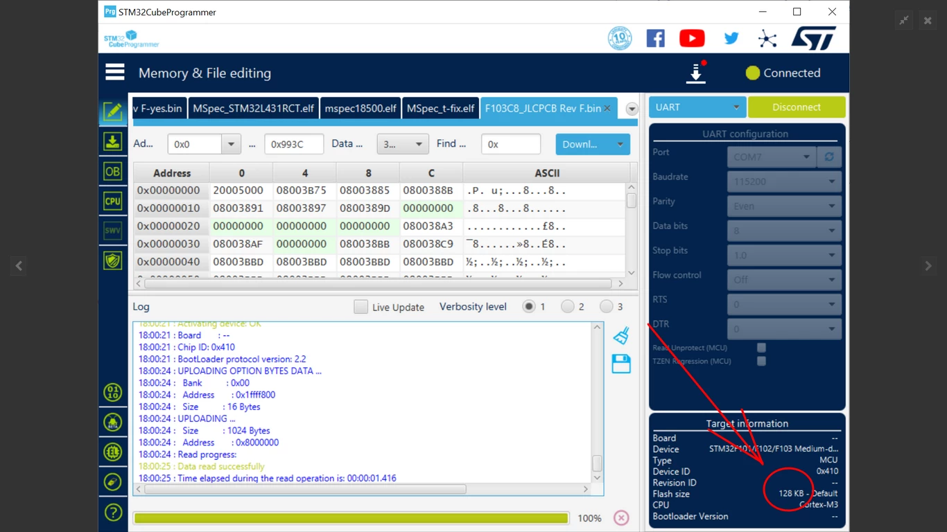Expand the Download button arrow menu
Screen dimensions: 947x532
[620, 144]
